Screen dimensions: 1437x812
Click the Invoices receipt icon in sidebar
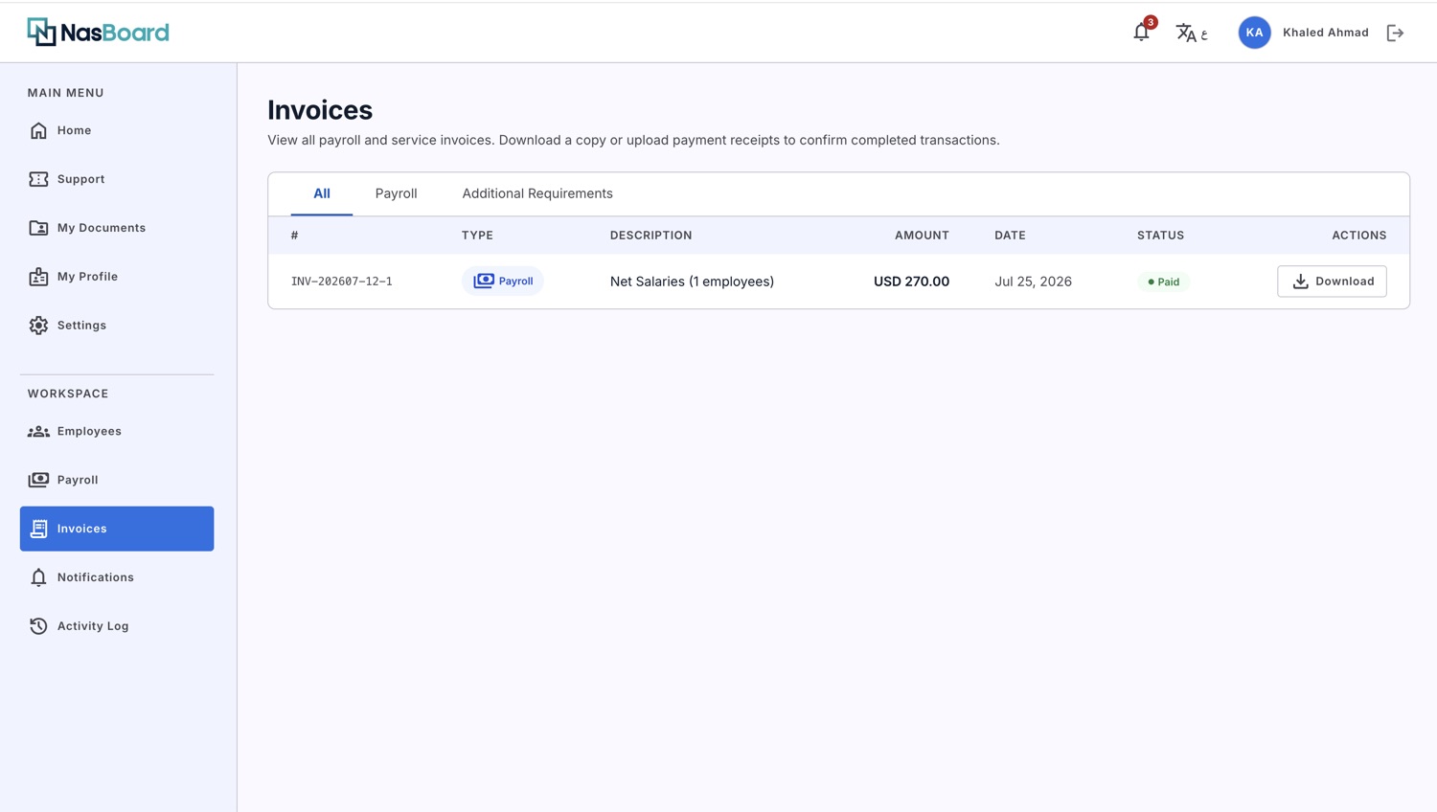(x=38, y=529)
